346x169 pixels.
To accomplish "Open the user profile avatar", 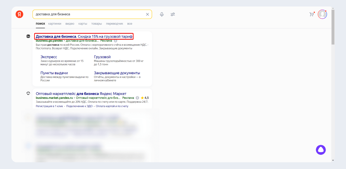I will tap(322, 14).
